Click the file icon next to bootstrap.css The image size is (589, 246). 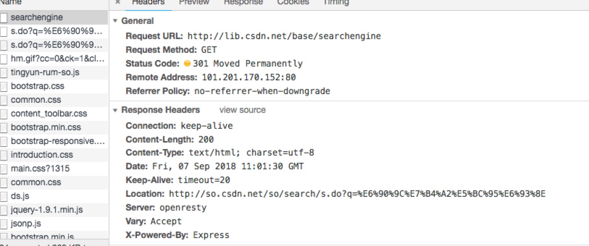(x=4, y=86)
